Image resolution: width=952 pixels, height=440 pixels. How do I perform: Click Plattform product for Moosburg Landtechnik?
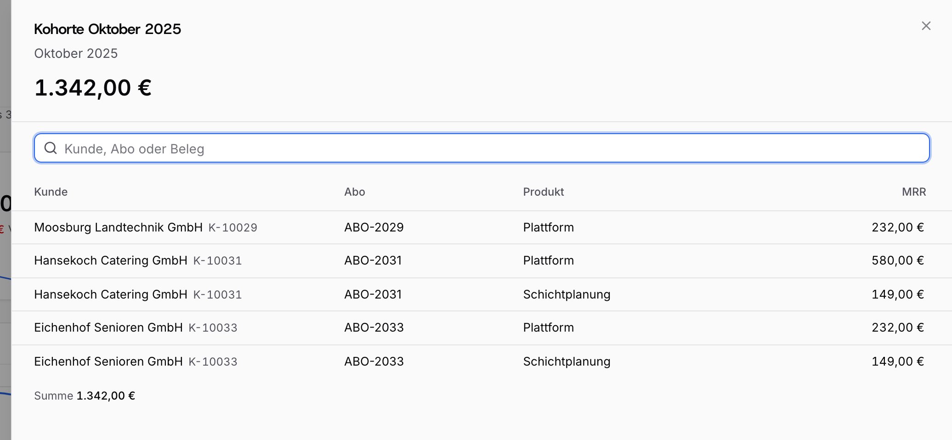pos(548,227)
